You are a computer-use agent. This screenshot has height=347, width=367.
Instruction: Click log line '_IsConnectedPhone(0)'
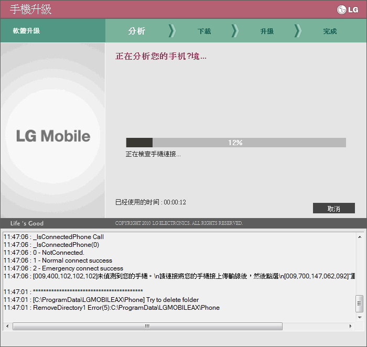coord(51,245)
